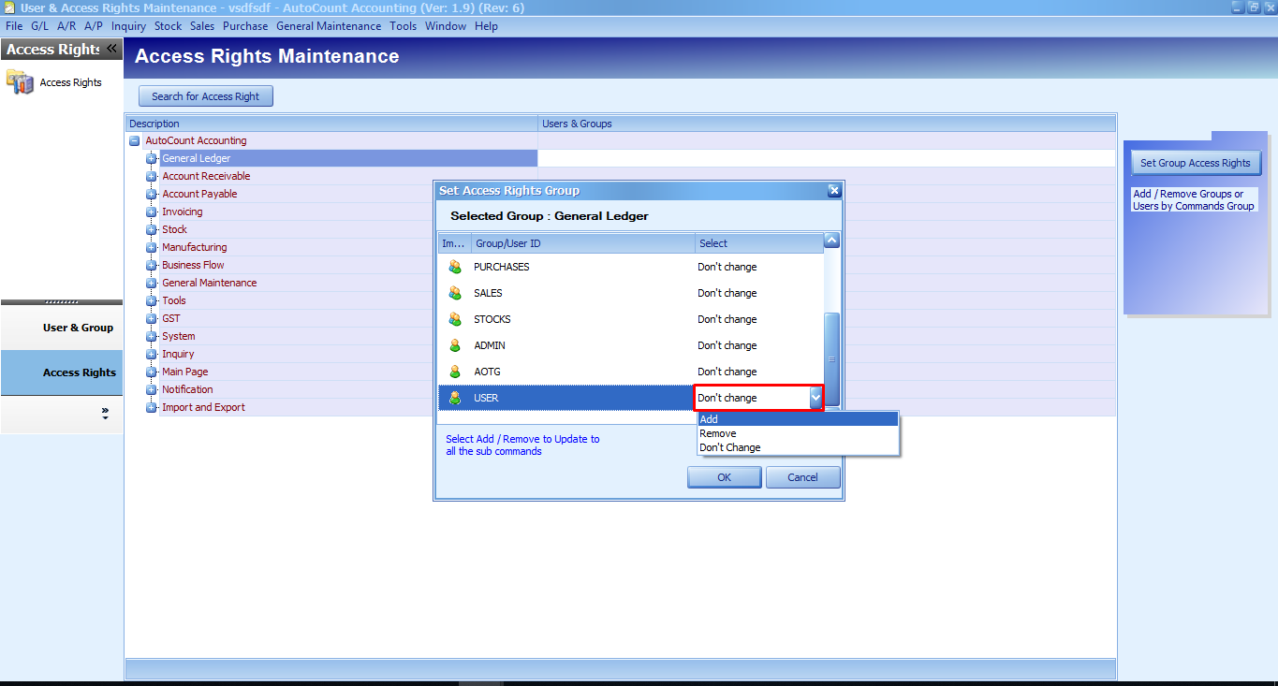Screen dimensions: 1278x686
Task: Expand the Tools tree node
Action: (151, 301)
